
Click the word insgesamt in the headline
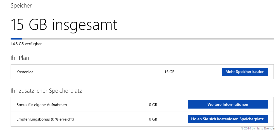pos(85,24)
